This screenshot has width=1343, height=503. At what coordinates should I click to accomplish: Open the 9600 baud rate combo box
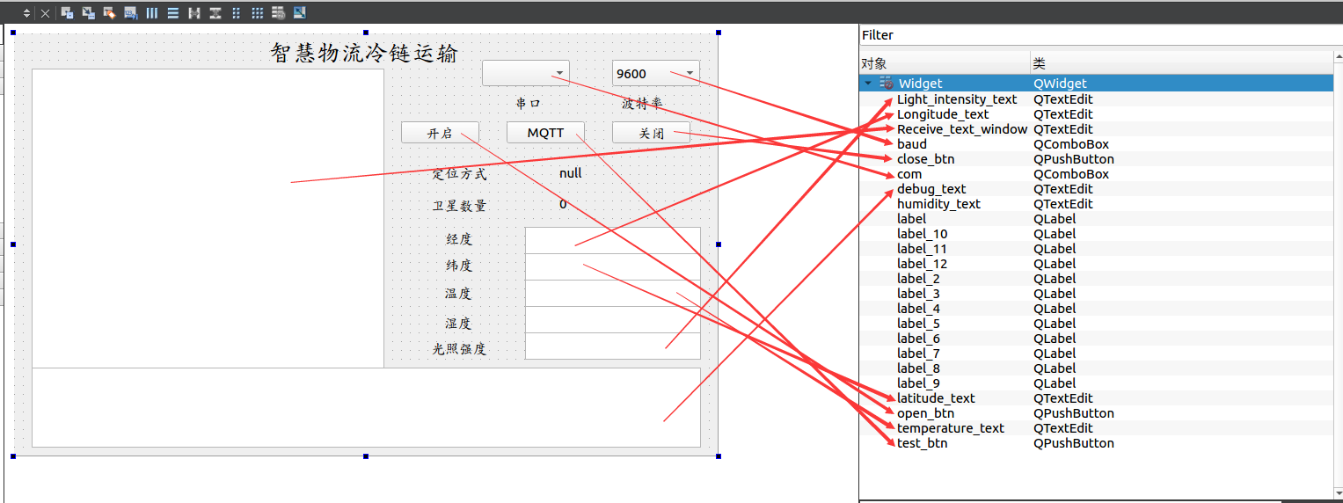point(655,73)
